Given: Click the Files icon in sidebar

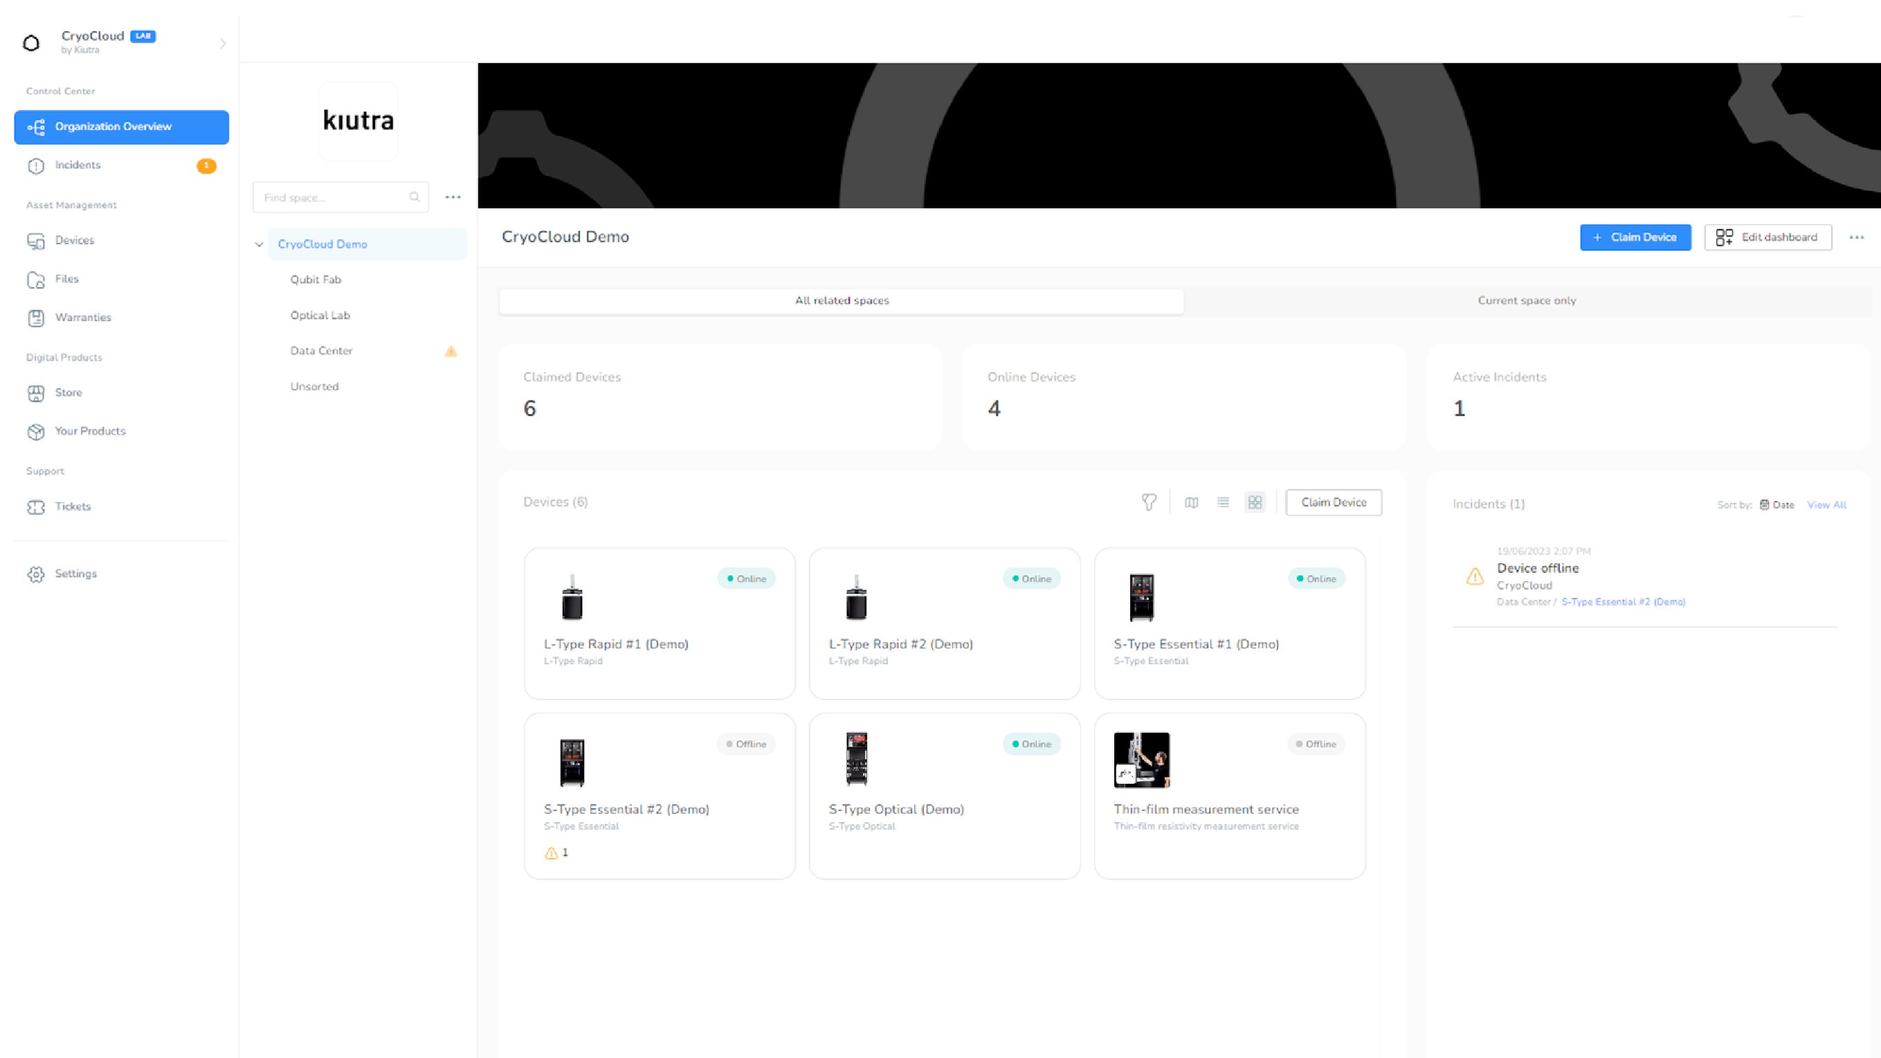Looking at the screenshot, I should click(x=36, y=279).
